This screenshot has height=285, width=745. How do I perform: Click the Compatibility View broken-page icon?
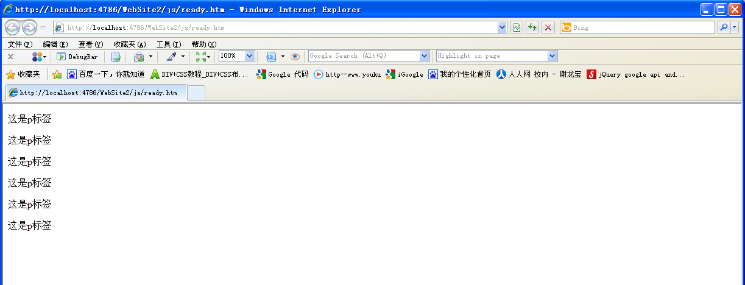coord(517,27)
